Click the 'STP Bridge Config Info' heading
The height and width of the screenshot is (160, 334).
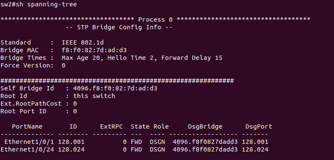tap(119, 27)
